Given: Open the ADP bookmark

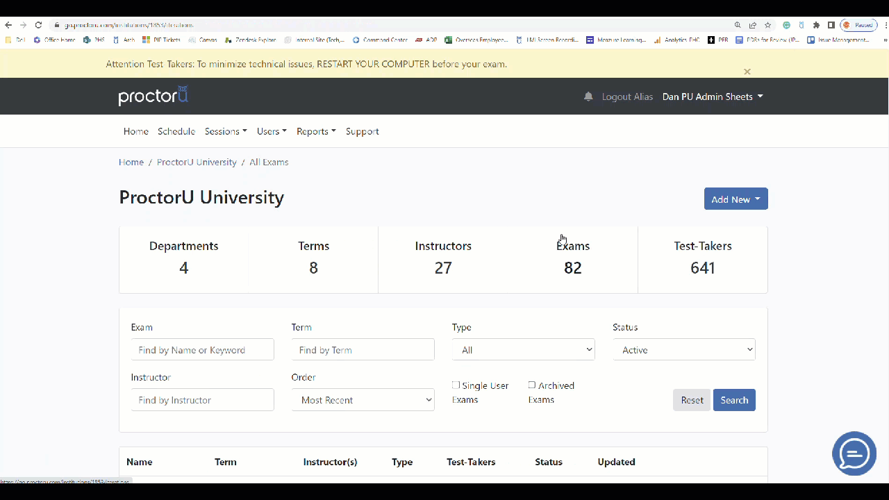Looking at the screenshot, I should 426,40.
